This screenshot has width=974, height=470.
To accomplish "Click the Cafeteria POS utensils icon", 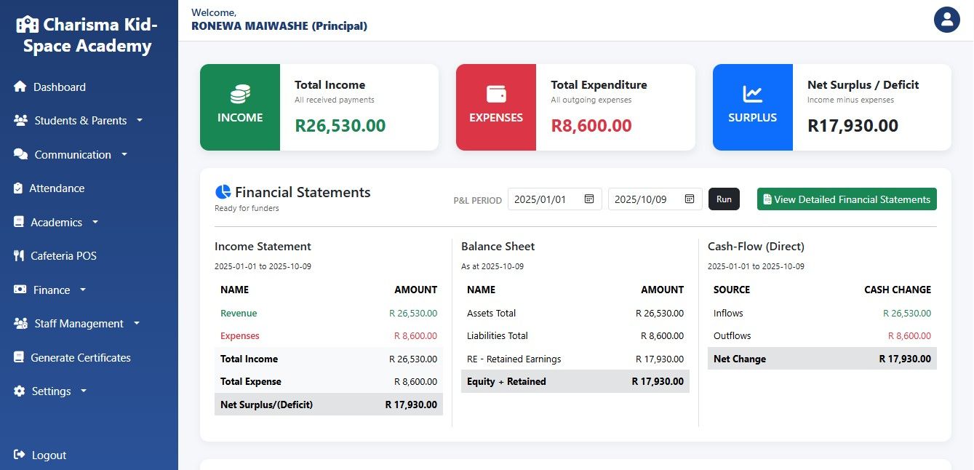I will click(x=19, y=256).
